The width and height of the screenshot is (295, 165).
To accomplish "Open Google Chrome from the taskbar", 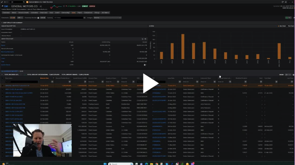I will pos(156,164).
